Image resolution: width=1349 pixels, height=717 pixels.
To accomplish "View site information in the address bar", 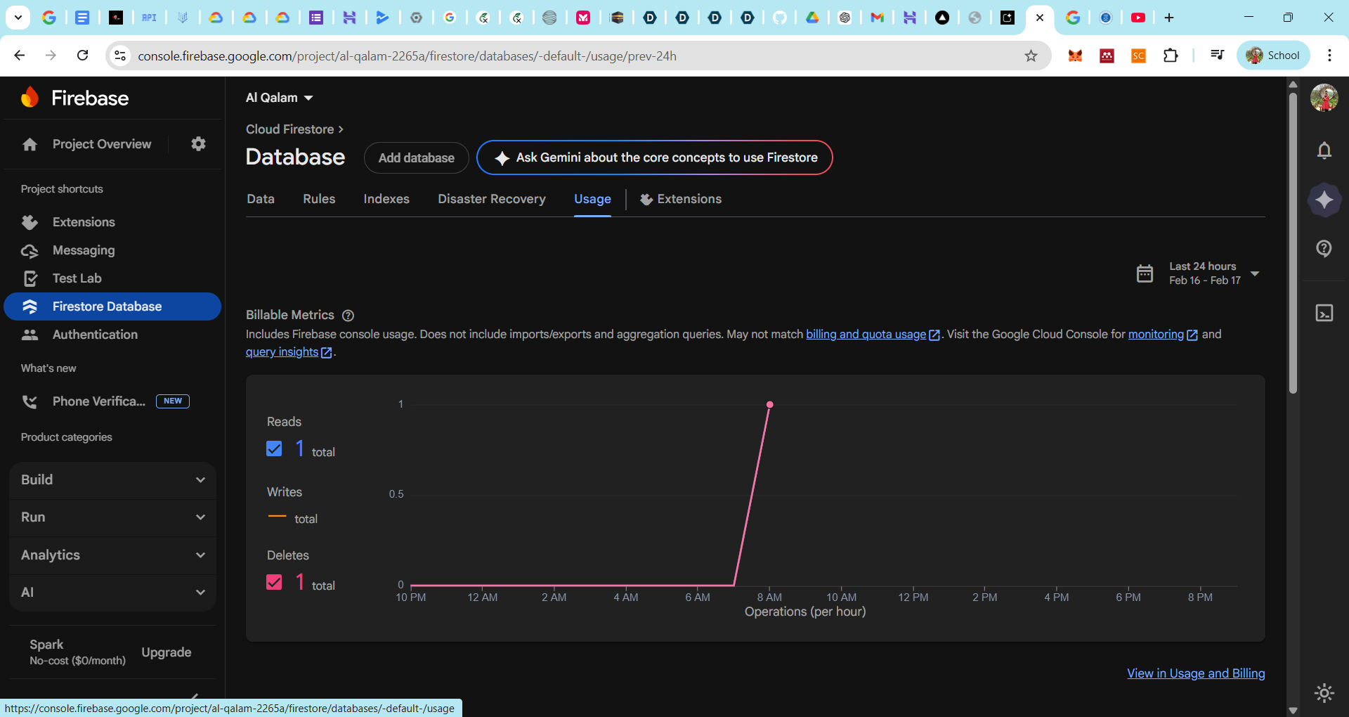I will 120,56.
